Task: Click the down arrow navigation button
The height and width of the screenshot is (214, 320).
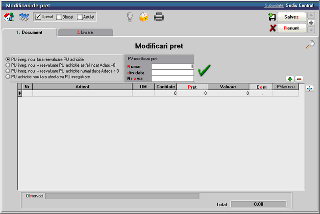Action: tap(311, 30)
